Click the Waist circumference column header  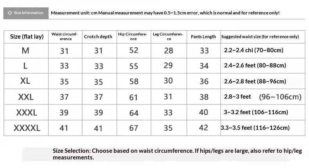[x=65, y=37]
